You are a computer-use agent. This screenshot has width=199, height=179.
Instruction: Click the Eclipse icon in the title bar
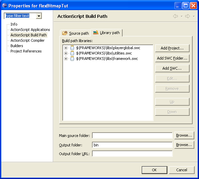pyautogui.click(x=5, y=5)
